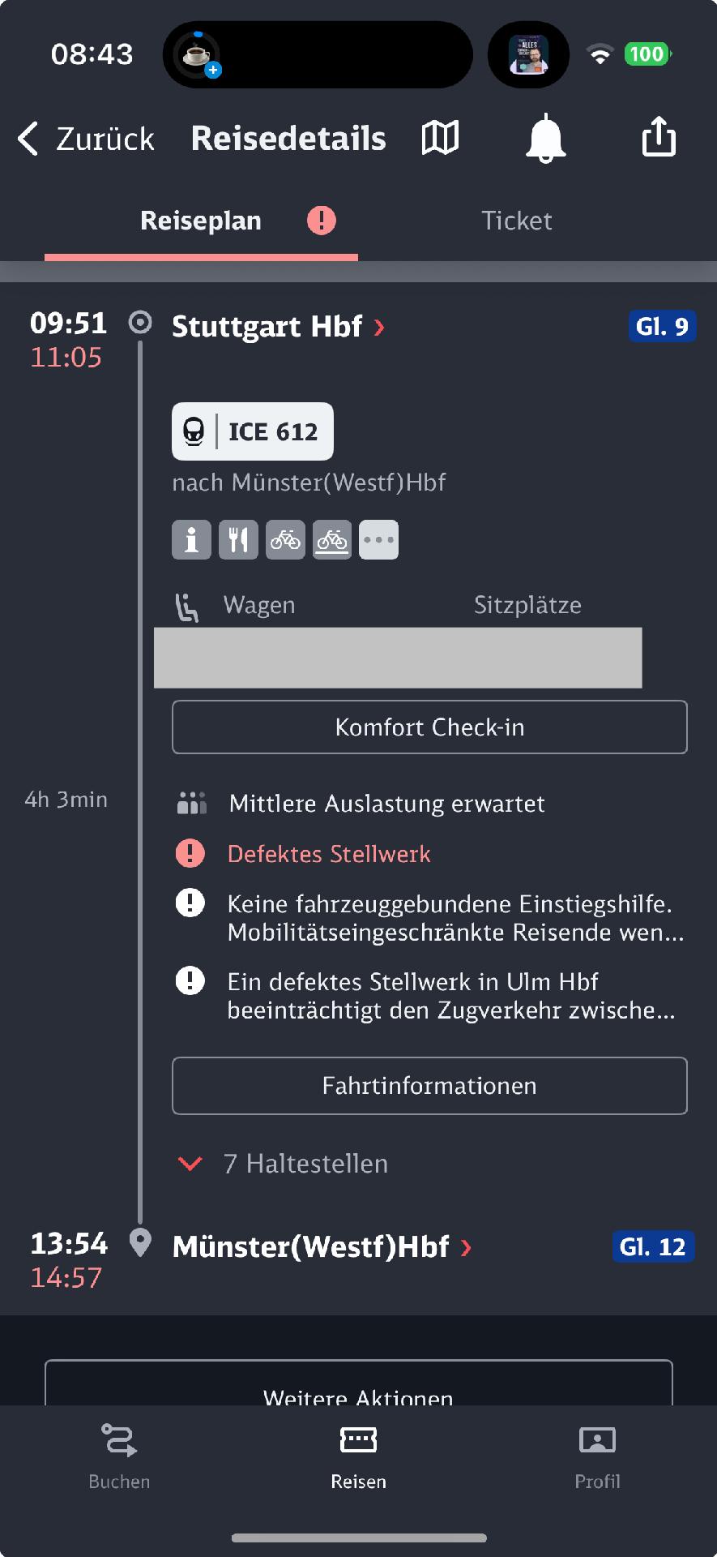This screenshot has height=1557, width=717.
Task: Tap the first bicycle amenity icon
Action: [285, 539]
